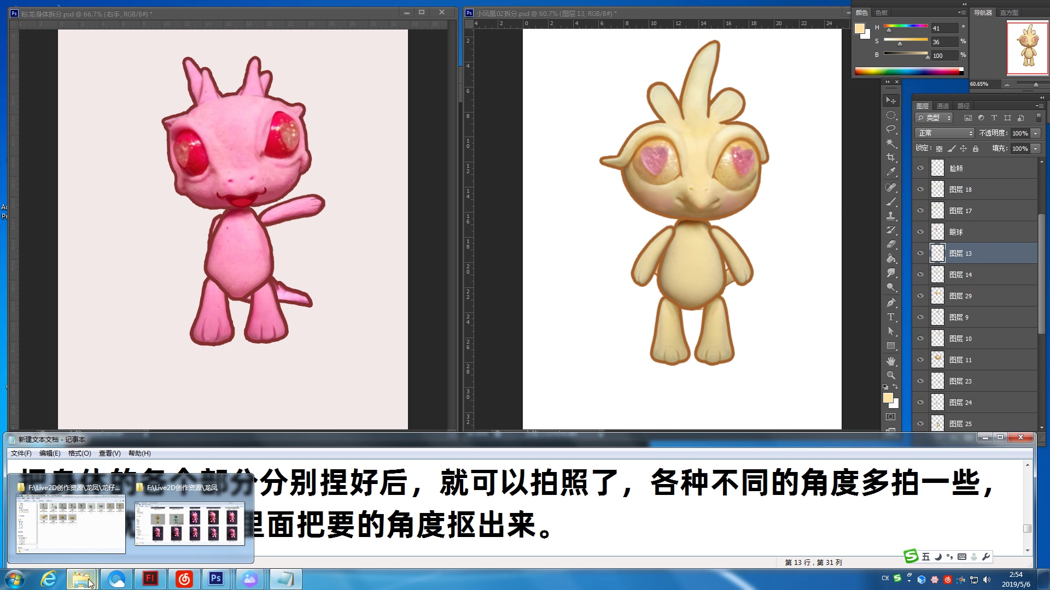This screenshot has height=590, width=1050.
Task: Open the 不透明度 opacity slider dropdown
Action: [1036, 133]
